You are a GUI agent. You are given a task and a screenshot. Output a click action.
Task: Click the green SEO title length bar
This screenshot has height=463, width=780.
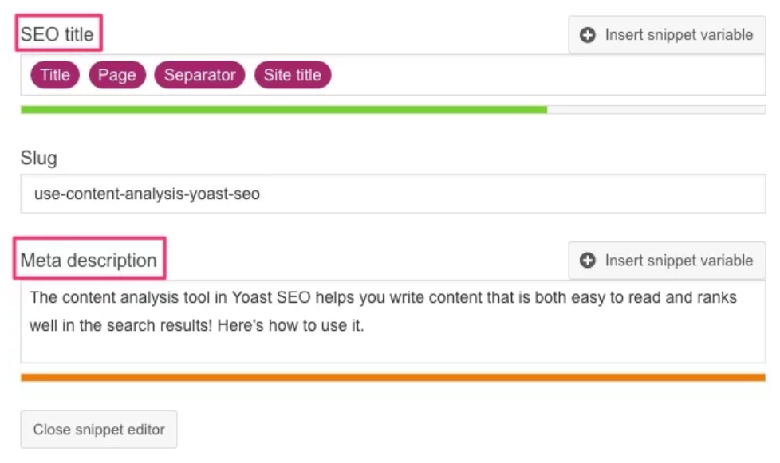[284, 110]
